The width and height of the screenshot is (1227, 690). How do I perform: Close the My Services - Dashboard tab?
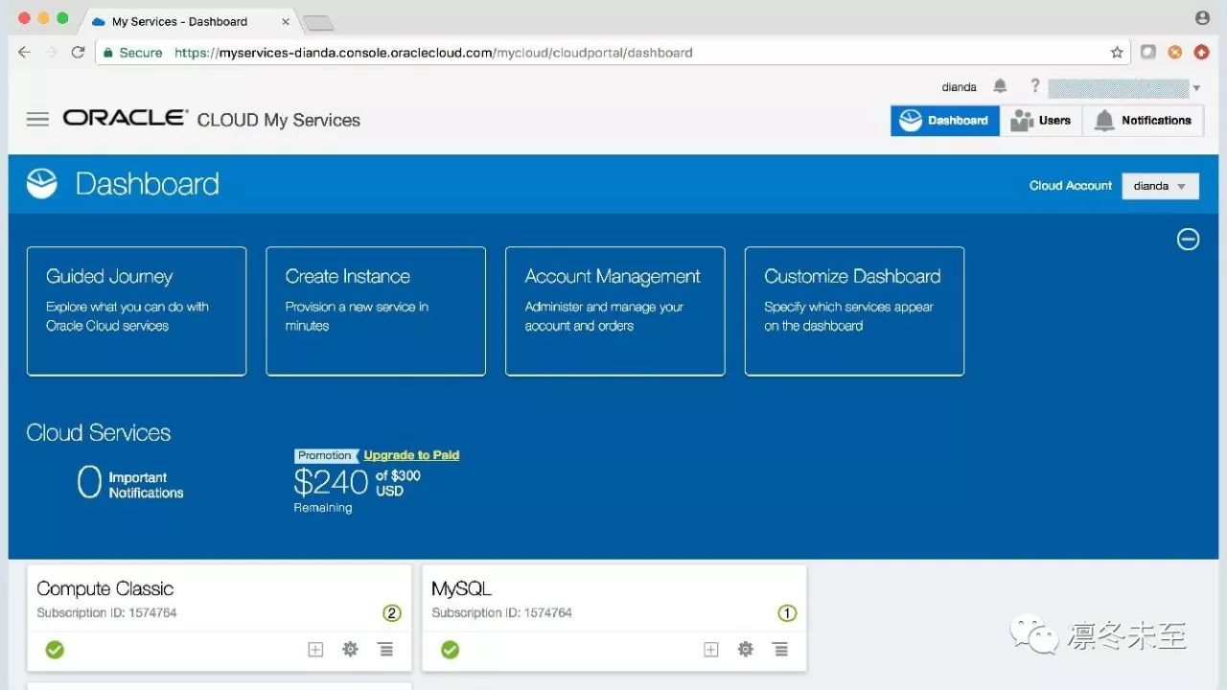(286, 21)
